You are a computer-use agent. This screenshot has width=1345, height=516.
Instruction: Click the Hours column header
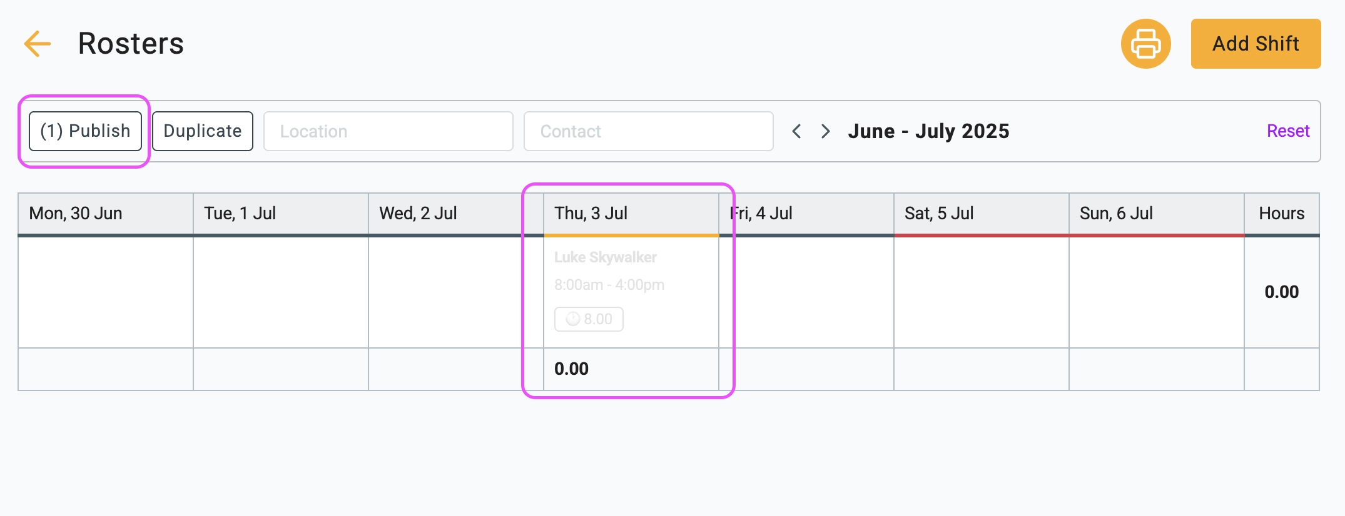coord(1282,214)
